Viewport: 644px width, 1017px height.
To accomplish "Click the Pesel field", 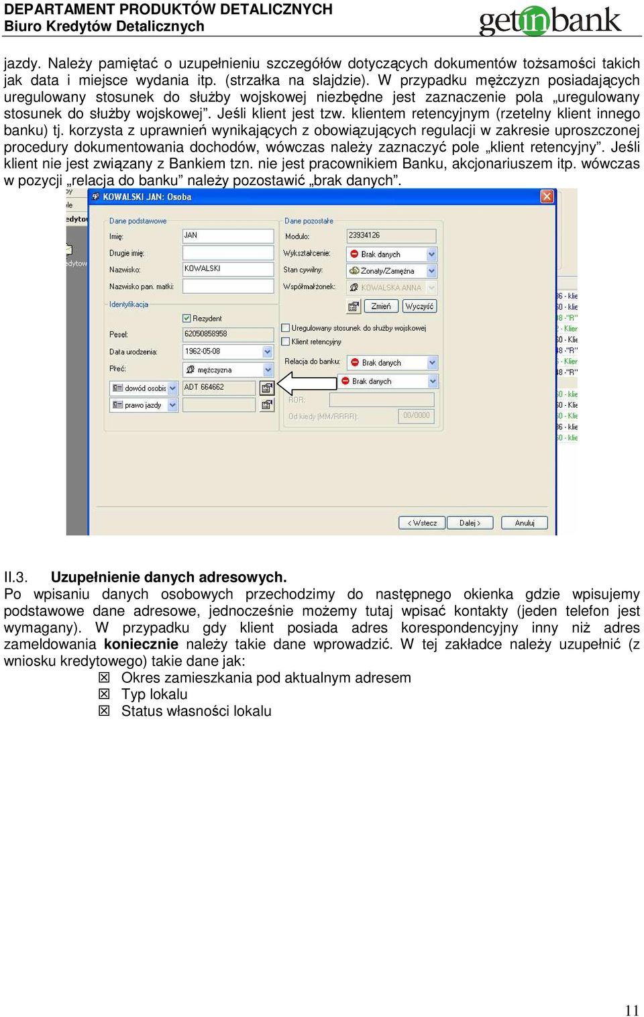I will pyautogui.click(x=228, y=334).
